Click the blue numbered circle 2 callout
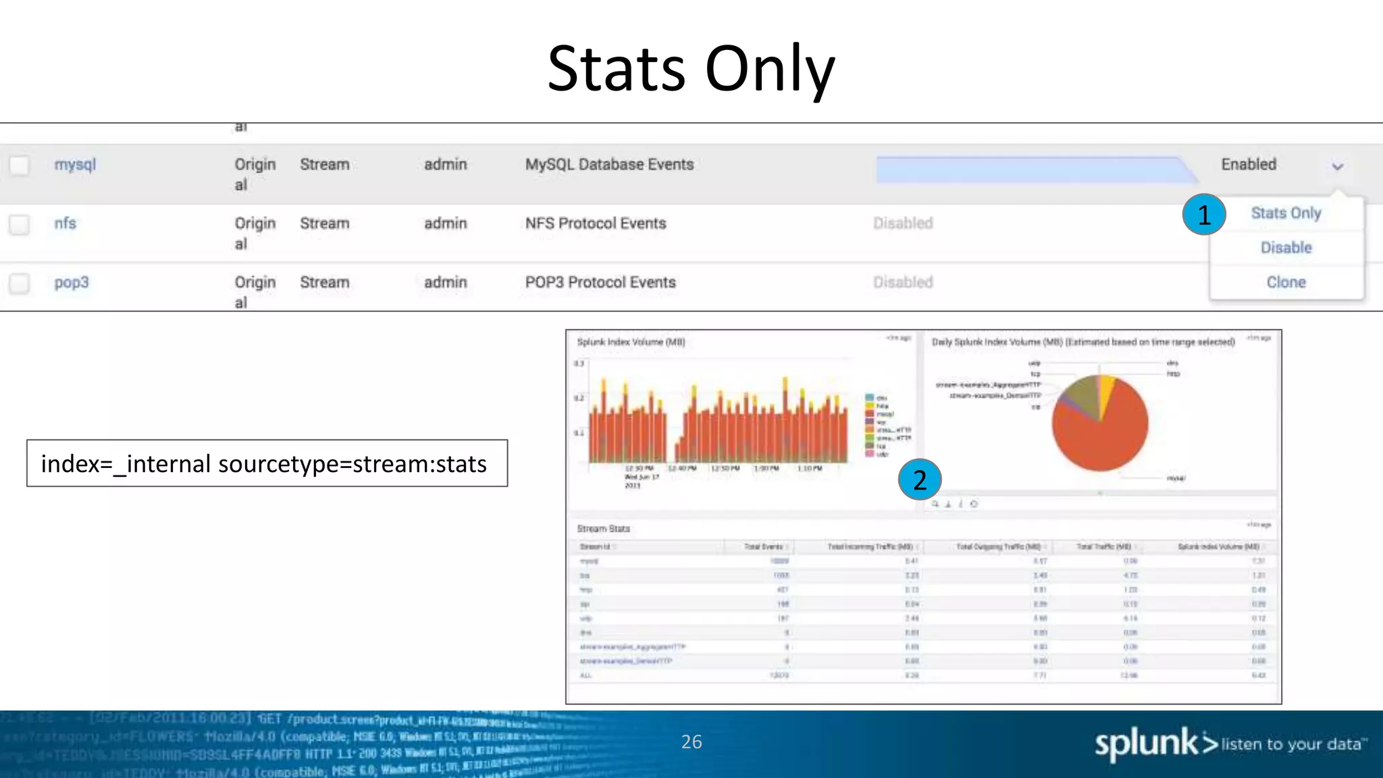Viewport: 1383px width, 778px height. tap(919, 479)
